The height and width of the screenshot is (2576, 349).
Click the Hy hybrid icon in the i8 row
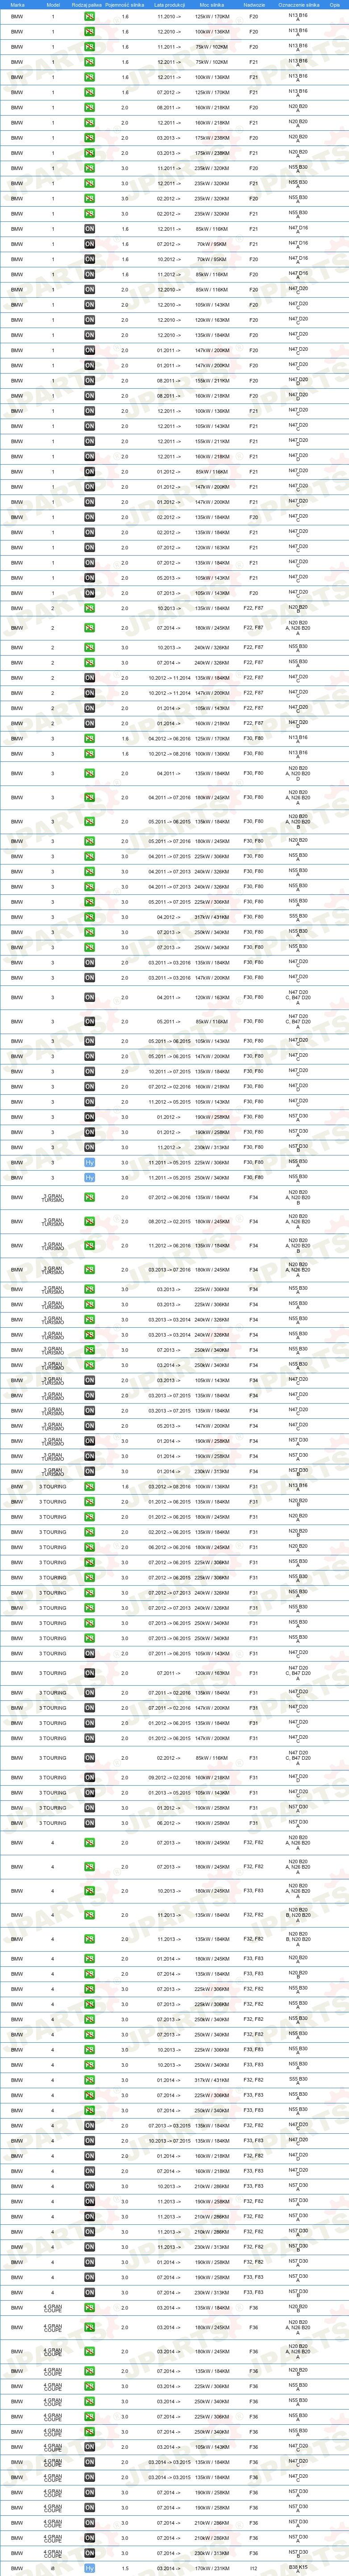tap(89, 2568)
